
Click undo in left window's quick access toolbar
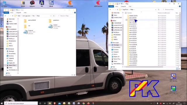(17, 10)
